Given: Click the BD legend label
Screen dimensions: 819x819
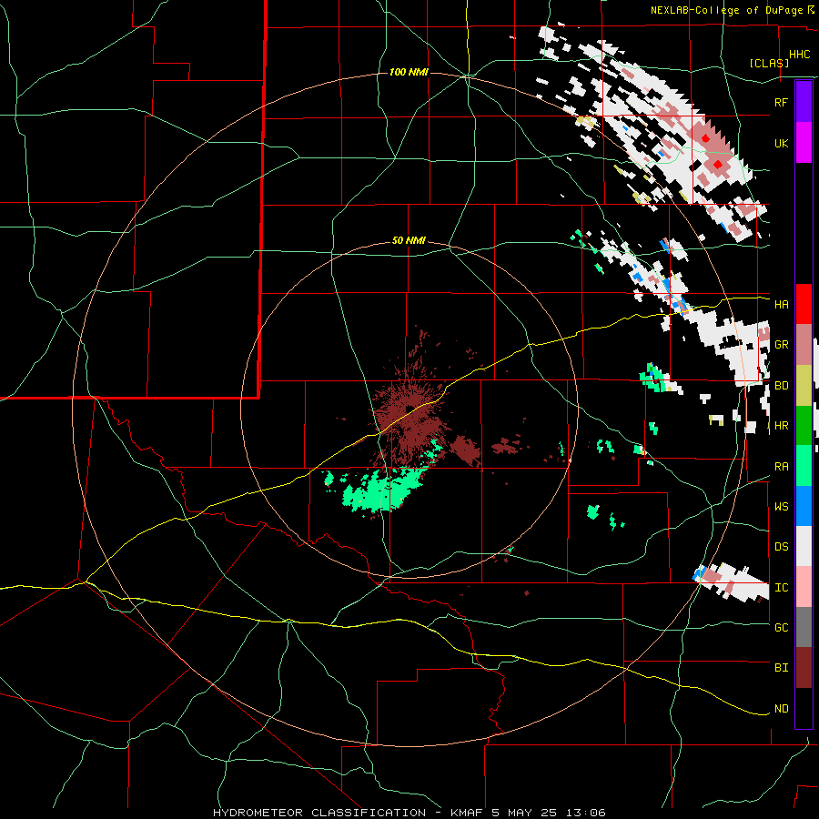Looking at the screenshot, I should [781, 386].
